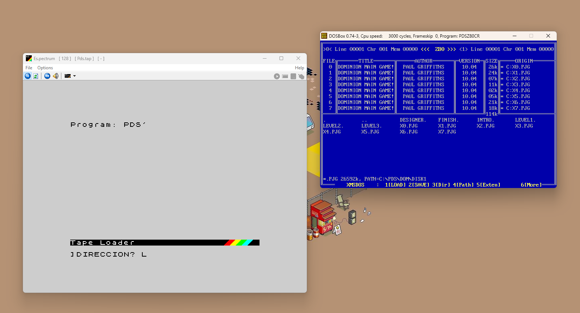The image size is (580, 313).
Task: Click the 114k total size text
Action: 491,114
